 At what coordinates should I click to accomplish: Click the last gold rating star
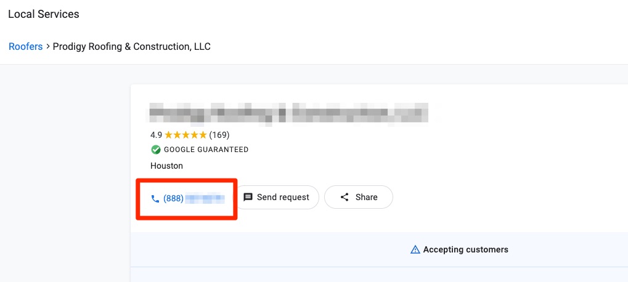tap(203, 134)
